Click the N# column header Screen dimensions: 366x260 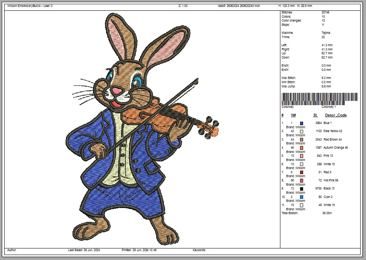(293, 115)
